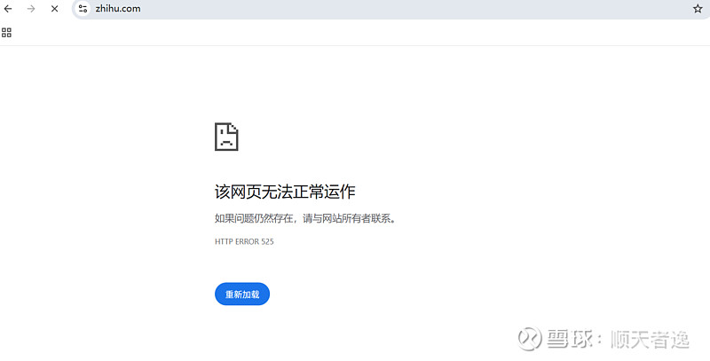Open the apps grid in bookmarks bar
Viewport: 710px width, 361px height.
pyautogui.click(x=6, y=33)
